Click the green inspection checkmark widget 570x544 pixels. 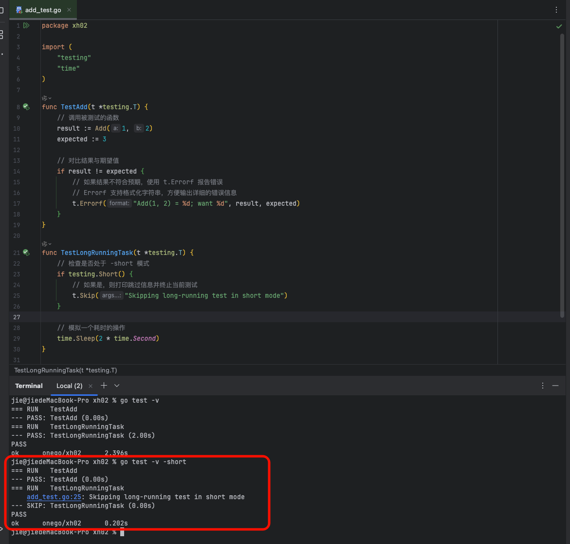559,26
